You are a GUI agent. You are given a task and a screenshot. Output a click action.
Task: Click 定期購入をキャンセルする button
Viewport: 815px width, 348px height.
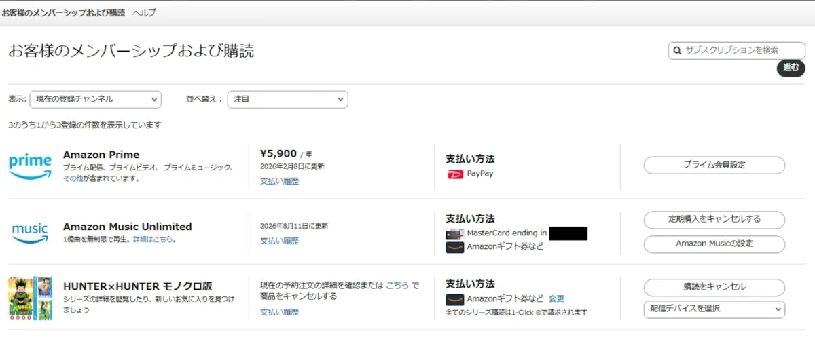714,220
